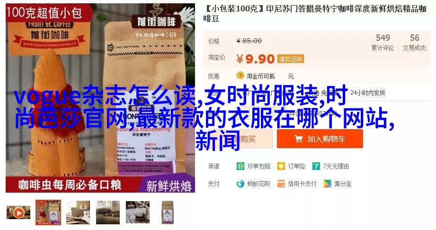Click the 蚂蚁花呗 payment icon

tap(240, 184)
